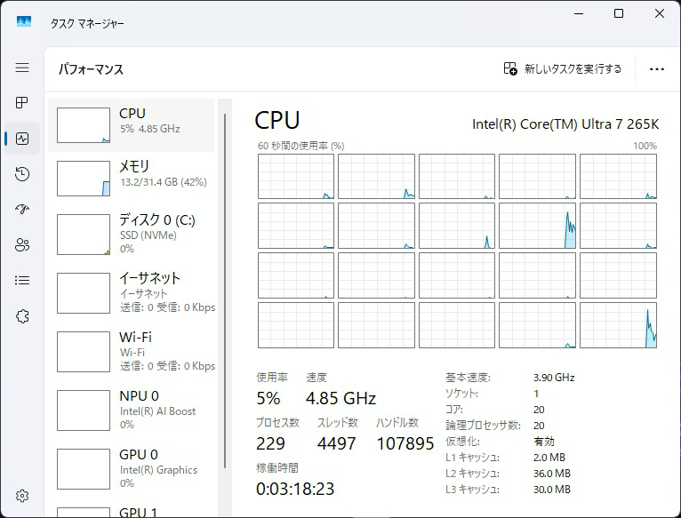Viewport: 681px width, 518px height.
Task: Select the Memory performance item
Action: click(133, 177)
